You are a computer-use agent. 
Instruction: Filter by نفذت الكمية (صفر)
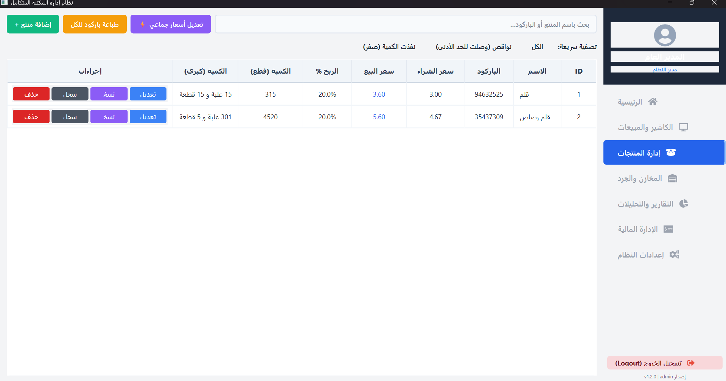(389, 47)
